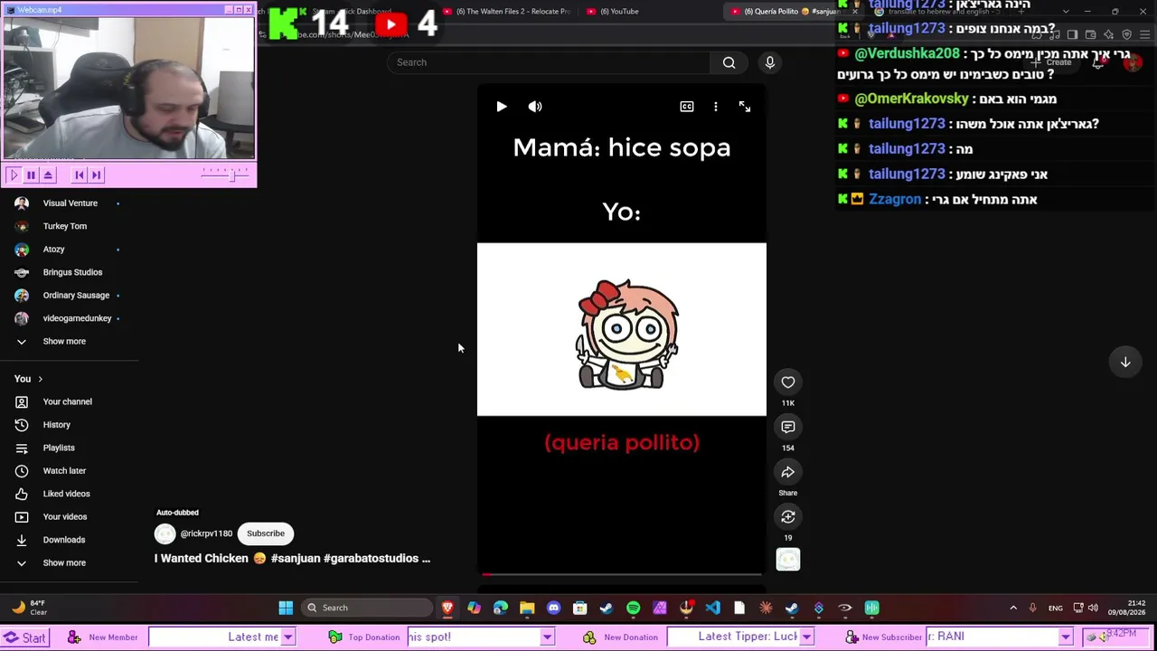Skip to next in Webcam.mp4 player
Screen dimensions: 1157x651
97,175
